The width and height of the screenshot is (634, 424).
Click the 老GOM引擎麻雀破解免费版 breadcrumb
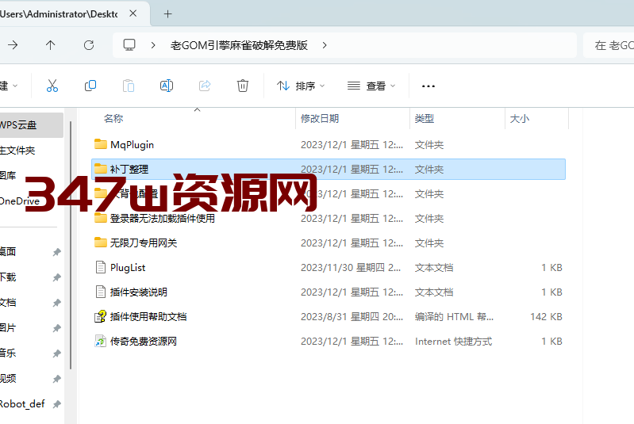pyautogui.click(x=239, y=45)
